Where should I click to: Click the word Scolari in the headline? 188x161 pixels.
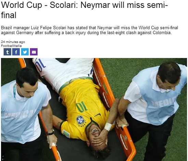(x=64, y=5)
